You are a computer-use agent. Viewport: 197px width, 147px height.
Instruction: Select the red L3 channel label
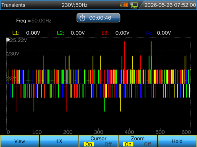pyautogui.click(x=105, y=33)
